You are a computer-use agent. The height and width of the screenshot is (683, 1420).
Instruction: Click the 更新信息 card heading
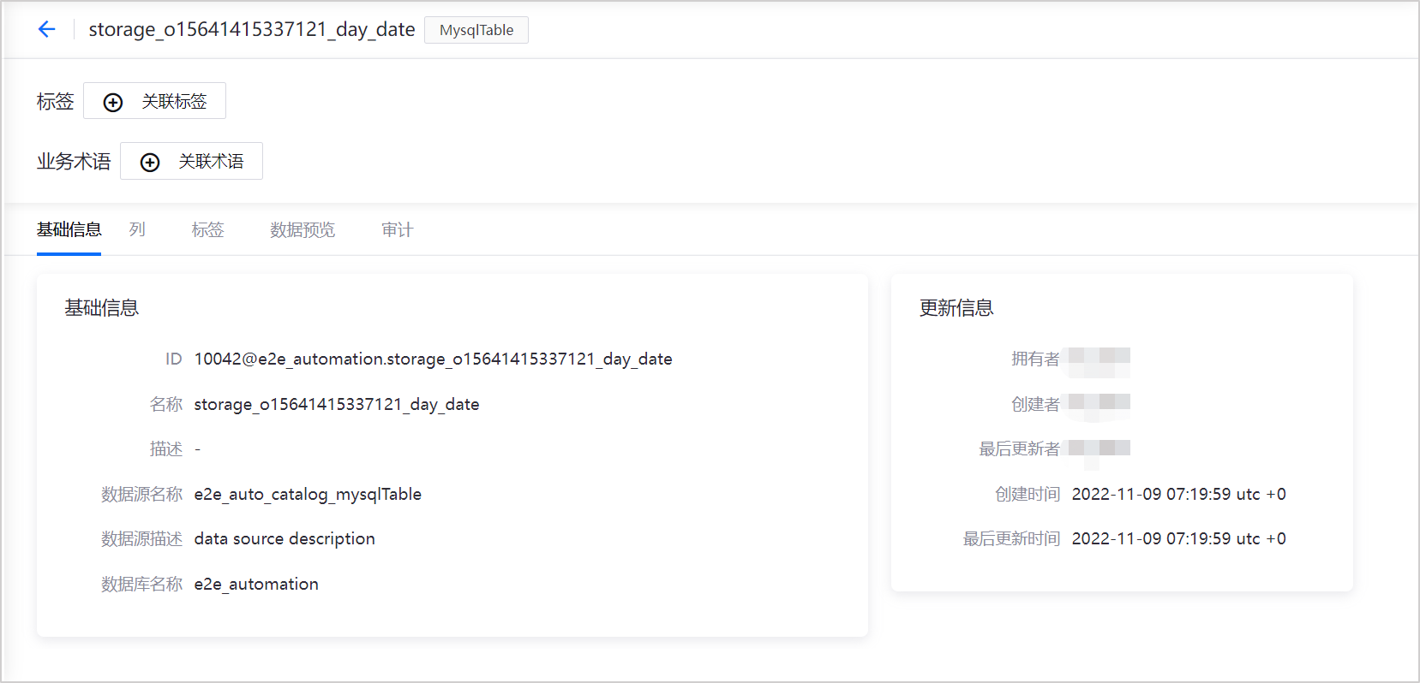956,308
